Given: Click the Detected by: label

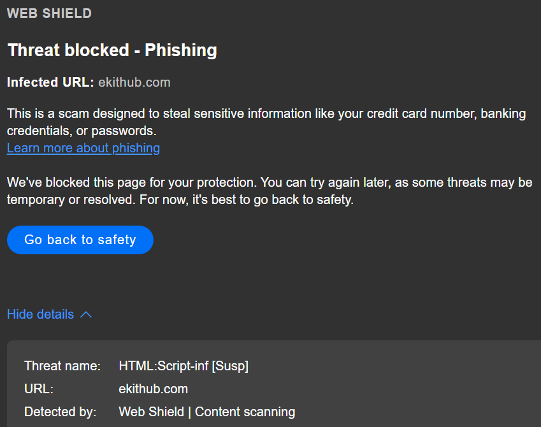Looking at the screenshot, I should [60, 412].
